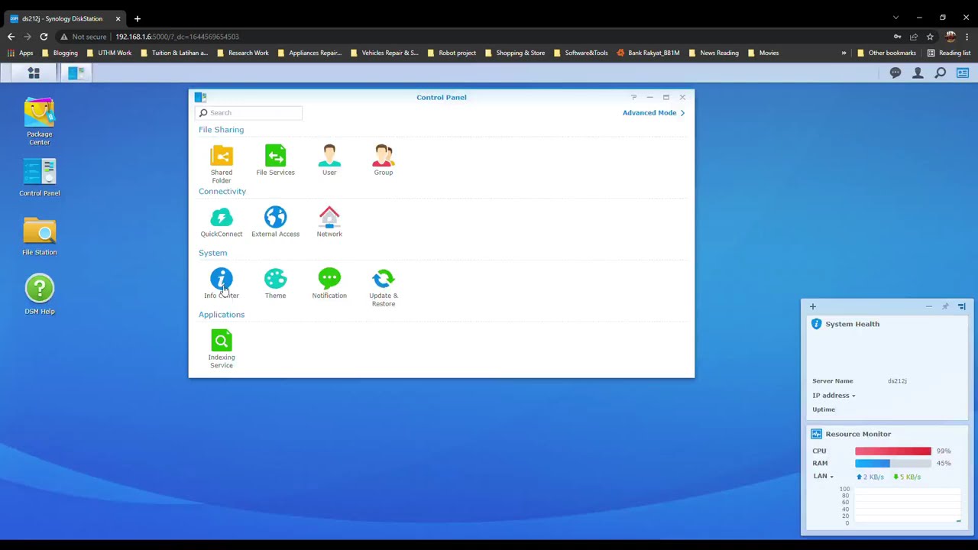Viewport: 978px width, 550px height.
Task: Expand IP address dropdown in System Health
Action: 834,395
